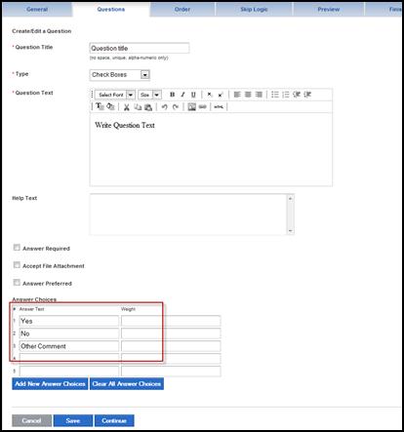Screen dimensions: 404x432
Task: Undo last edit in question editor
Action: [164, 107]
